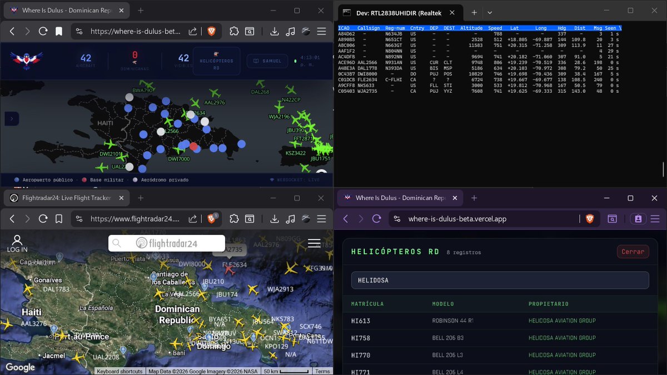Click terminal row with callsign WJA2735

(x=479, y=91)
